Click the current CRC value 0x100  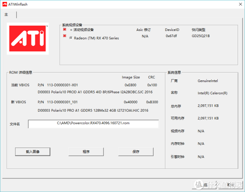152,85
